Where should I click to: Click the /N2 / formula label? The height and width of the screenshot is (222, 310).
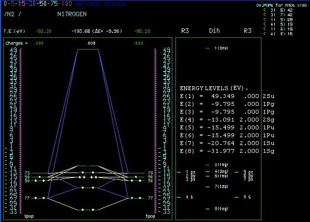(x=12, y=14)
